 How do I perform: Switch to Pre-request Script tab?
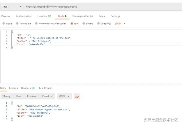click(x=83, y=16)
